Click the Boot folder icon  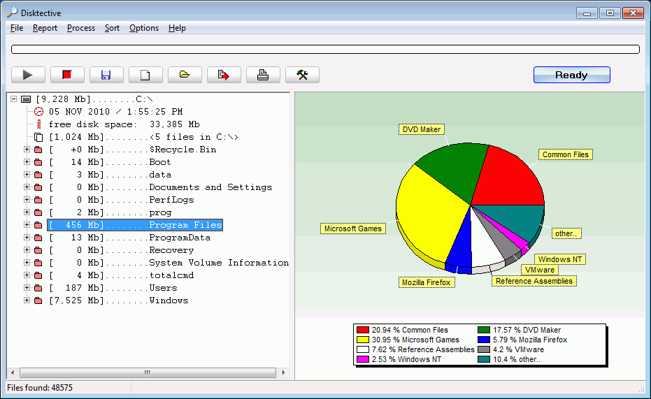(x=38, y=162)
